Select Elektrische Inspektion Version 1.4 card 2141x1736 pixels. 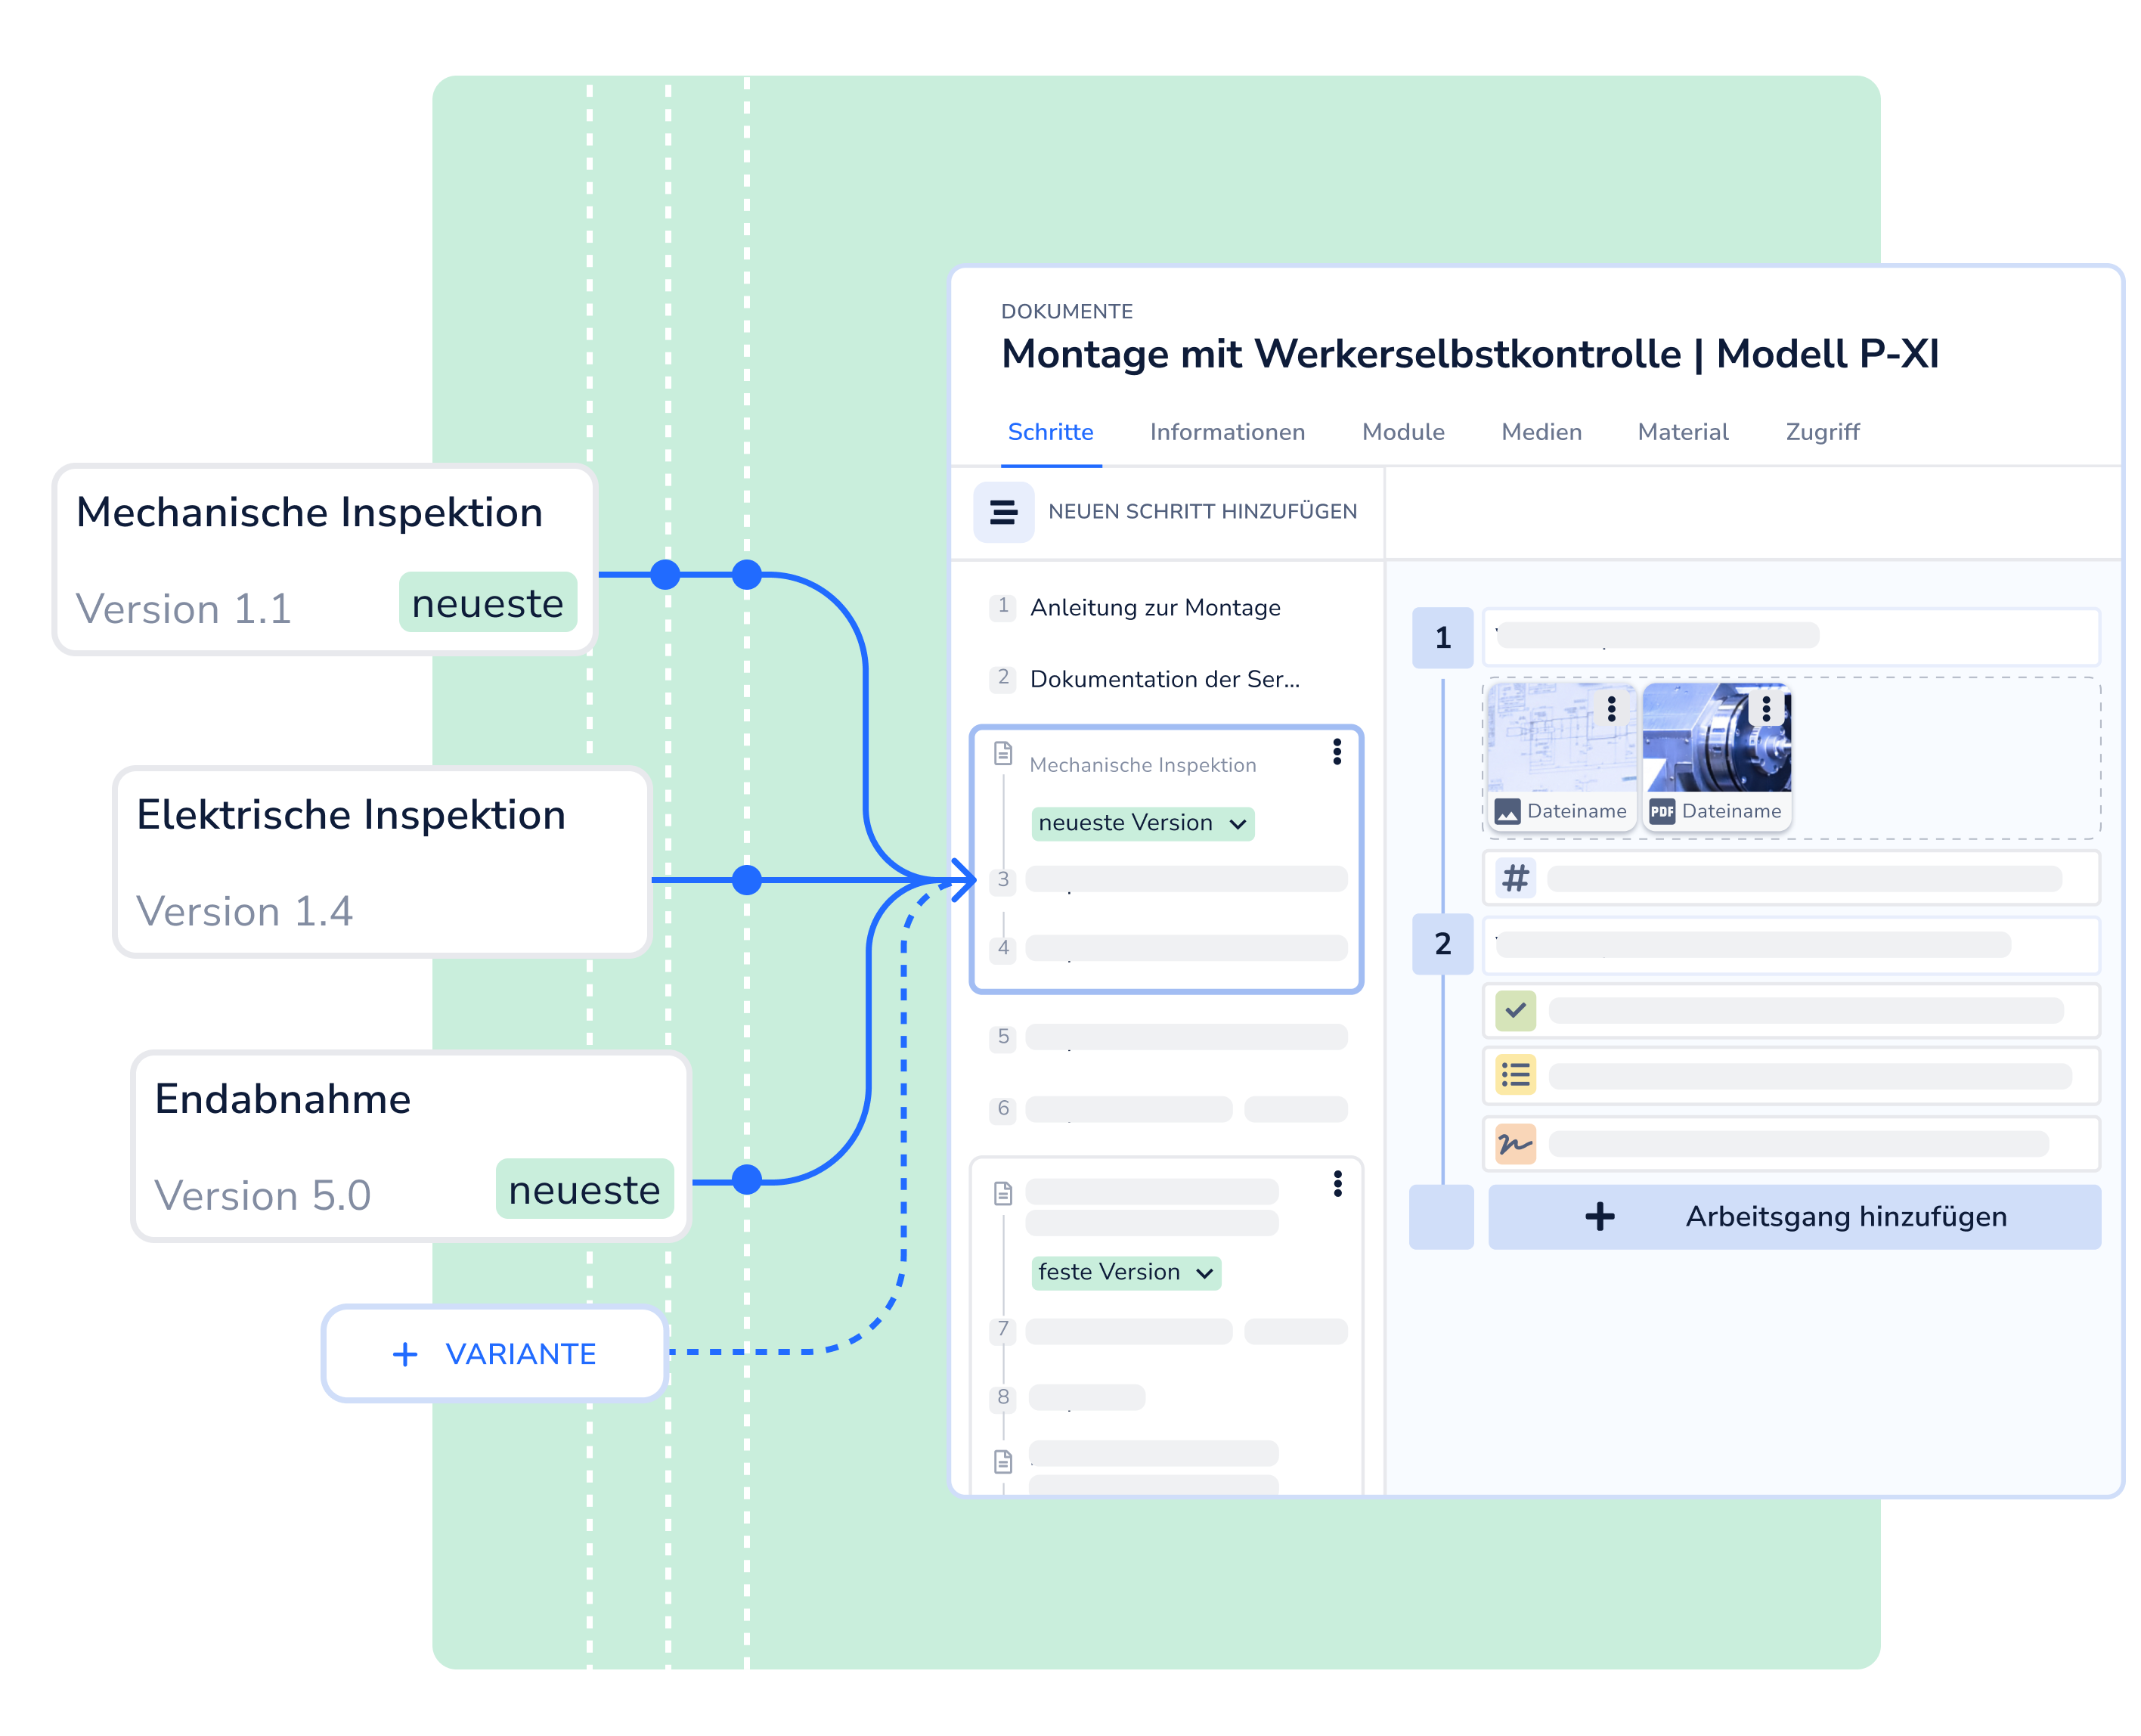coord(382,861)
